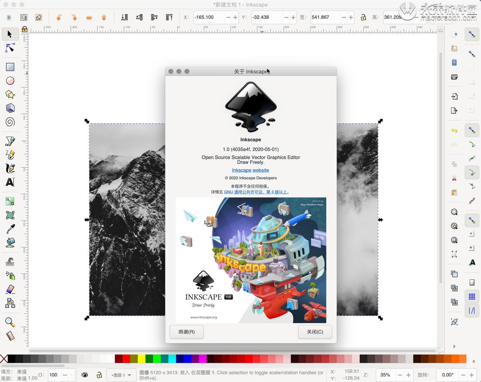Toggle snapping on the right snap bar
The image size is (481, 382).
[472, 35]
